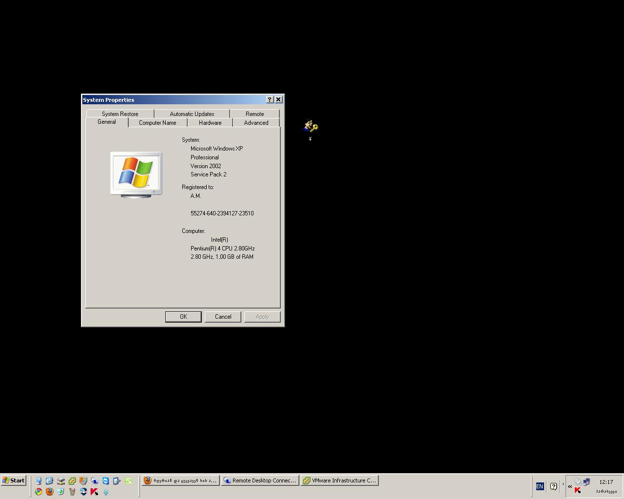Click the blue notepad-with-pen Quick Launch icon

117,481
